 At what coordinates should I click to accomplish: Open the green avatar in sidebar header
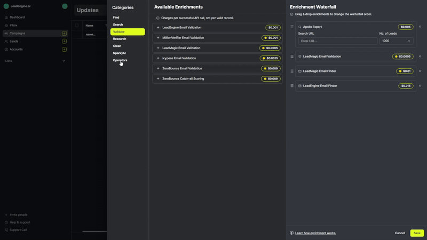tap(65, 6)
